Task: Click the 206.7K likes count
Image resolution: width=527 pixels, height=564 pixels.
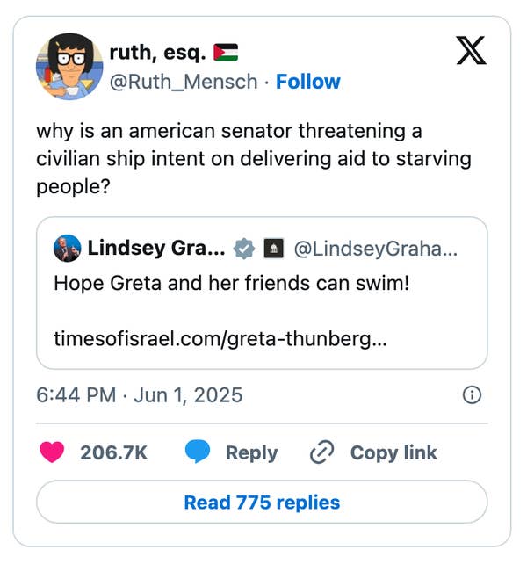Action: pyautogui.click(x=113, y=452)
